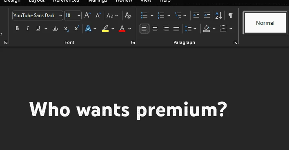
Task: Open the Review tab
Action: [x=124, y=1]
